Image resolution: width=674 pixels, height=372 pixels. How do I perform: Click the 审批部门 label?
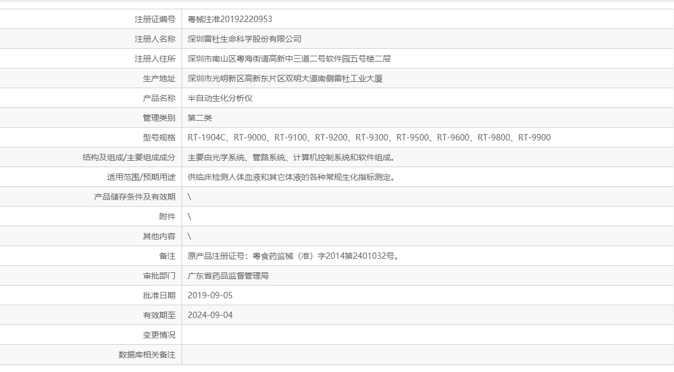click(159, 276)
